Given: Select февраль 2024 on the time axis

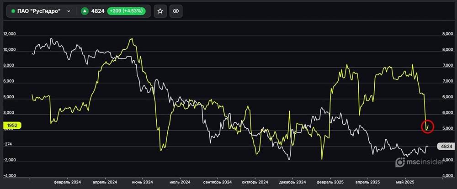Looking at the screenshot, I should pyautogui.click(x=67, y=182).
